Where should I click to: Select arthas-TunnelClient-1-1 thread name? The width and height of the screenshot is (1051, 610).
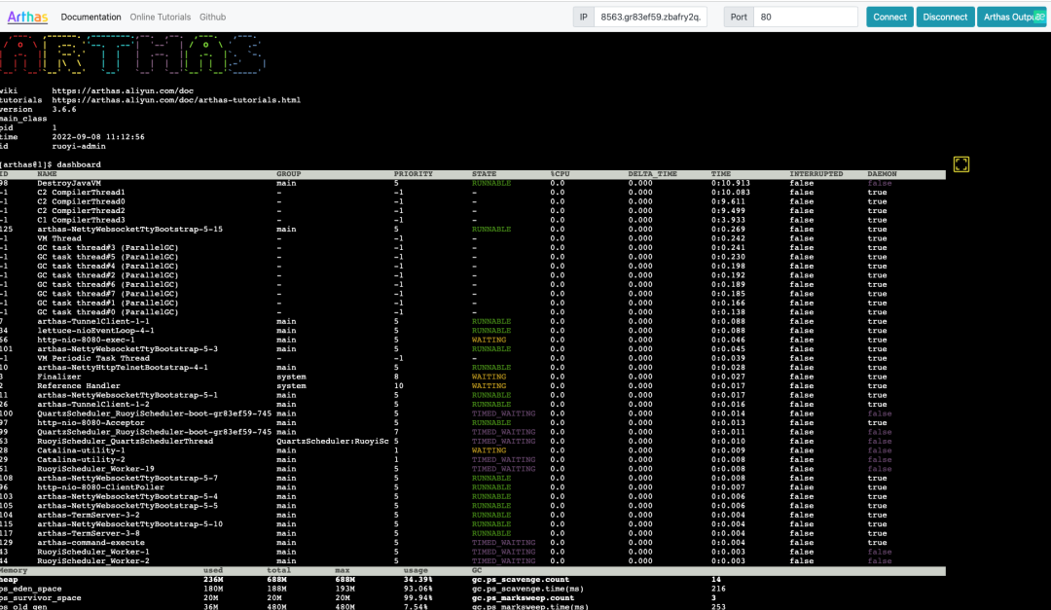tap(93, 321)
